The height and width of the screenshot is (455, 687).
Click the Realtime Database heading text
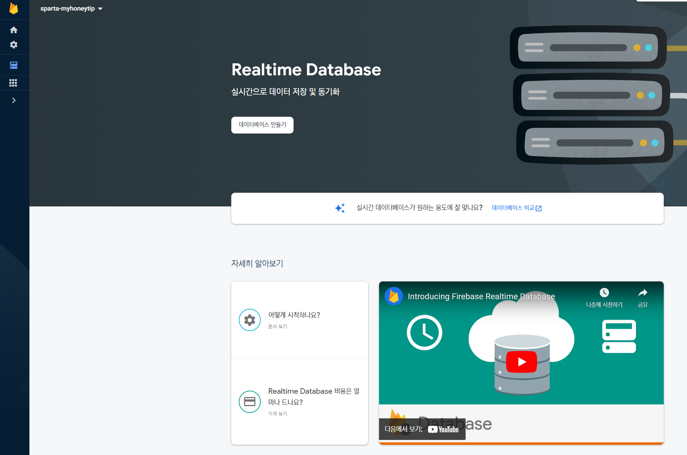[x=306, y=70]
